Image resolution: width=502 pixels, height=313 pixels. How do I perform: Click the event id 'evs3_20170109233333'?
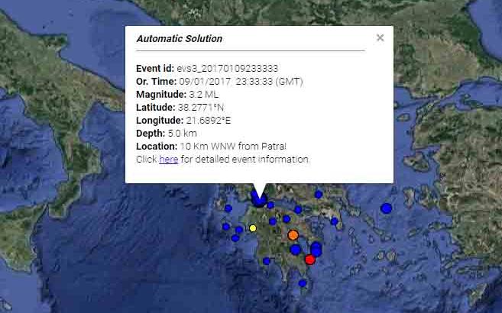coord(227,69)
